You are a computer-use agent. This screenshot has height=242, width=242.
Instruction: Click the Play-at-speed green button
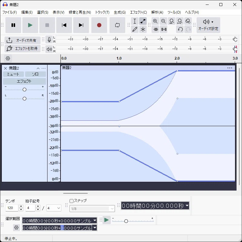point(106,220)
